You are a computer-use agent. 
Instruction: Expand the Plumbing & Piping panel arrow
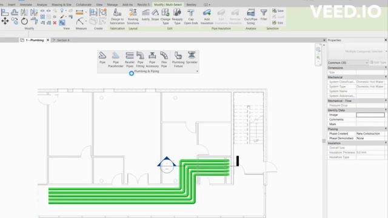tap(197, 71)
